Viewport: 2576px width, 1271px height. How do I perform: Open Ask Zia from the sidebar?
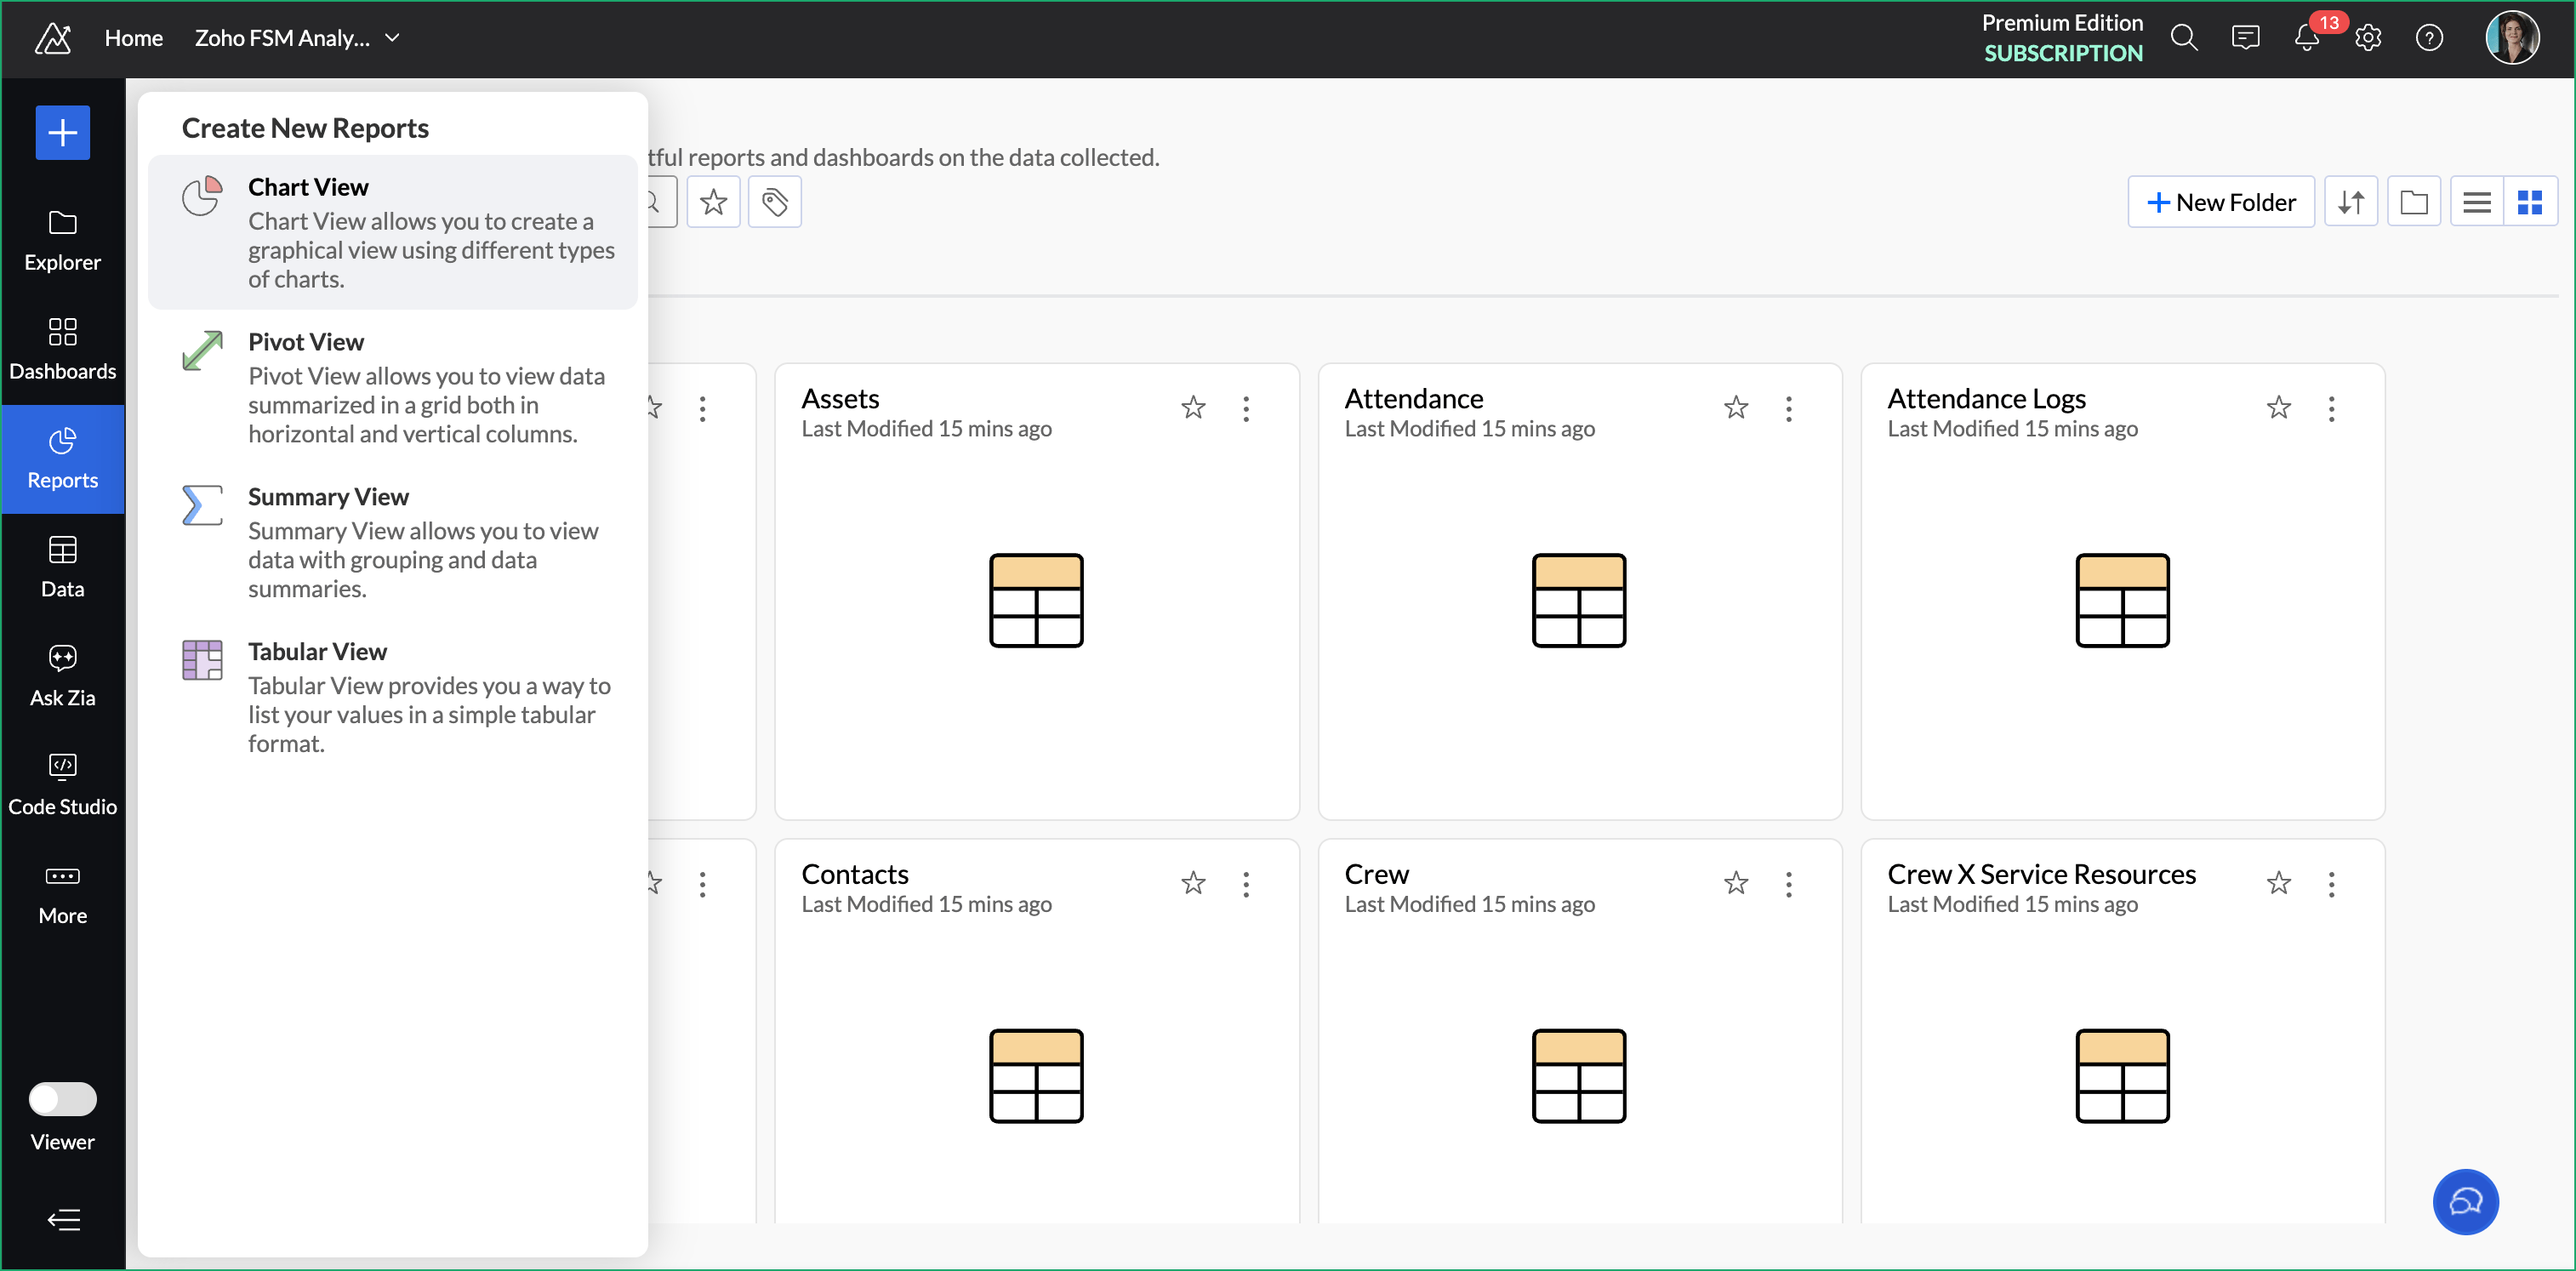point(62,674)
